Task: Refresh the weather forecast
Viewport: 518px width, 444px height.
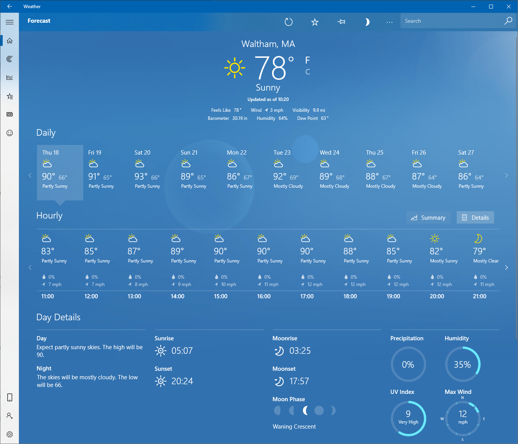Action: tap(289, 22)
